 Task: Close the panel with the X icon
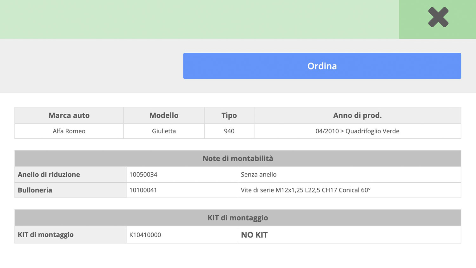tap(438, 17)
